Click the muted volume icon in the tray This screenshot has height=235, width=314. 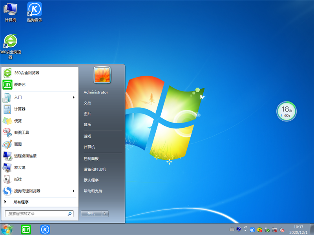point(282,230)
